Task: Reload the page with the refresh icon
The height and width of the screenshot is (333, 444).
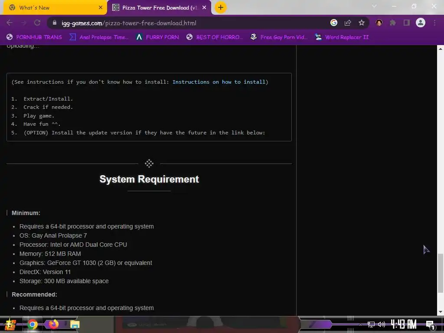Action: (37, 23)
